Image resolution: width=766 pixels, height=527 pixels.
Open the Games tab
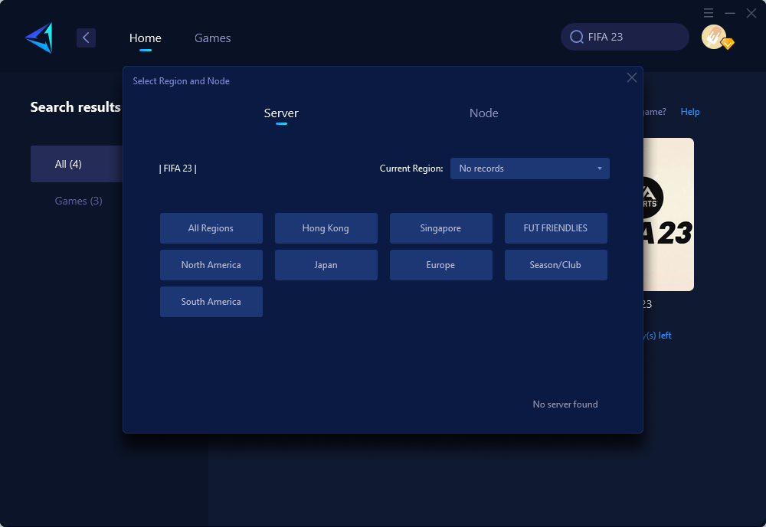pyautogui.click(x=212, y=38)
